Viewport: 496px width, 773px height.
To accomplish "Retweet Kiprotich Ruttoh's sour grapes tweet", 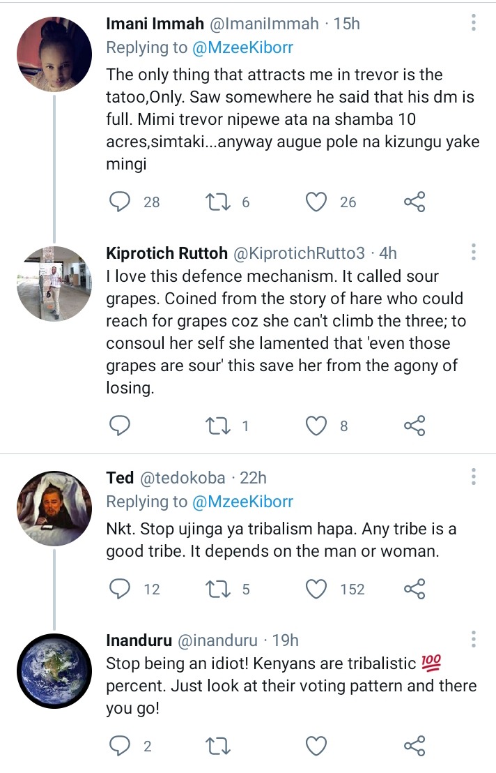I will (x=217, y=426).
